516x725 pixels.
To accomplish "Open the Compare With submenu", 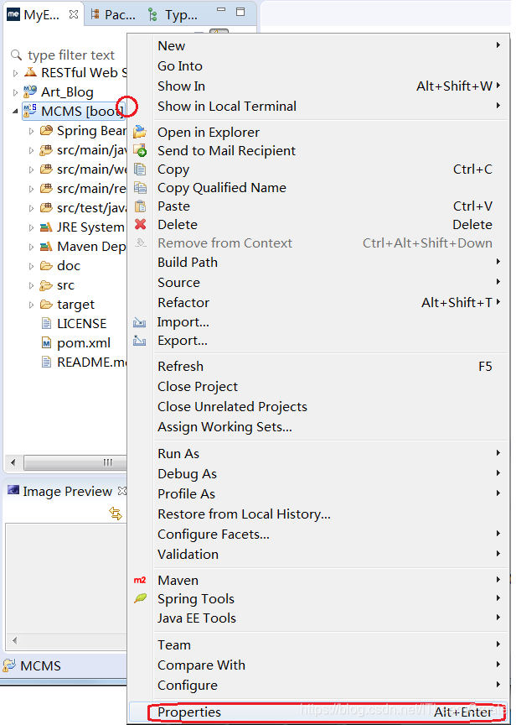I will coord(318,665).
